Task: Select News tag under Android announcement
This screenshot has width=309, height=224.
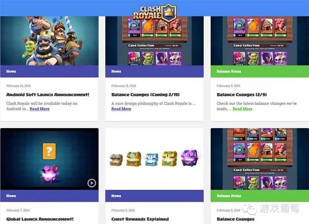Action: pos(11,71)
